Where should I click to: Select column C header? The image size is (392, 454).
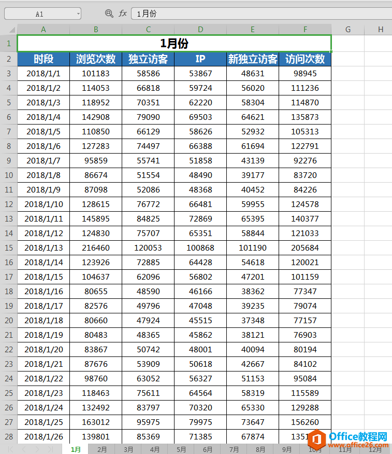pyautogui.click(x=148, y=30)
